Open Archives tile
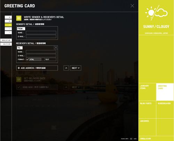Image resolution: width=174 pixels, height=141 pixels. (x=148, y=127)
